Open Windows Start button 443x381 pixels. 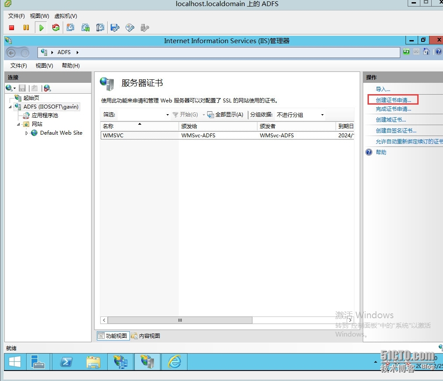point(15,361)
